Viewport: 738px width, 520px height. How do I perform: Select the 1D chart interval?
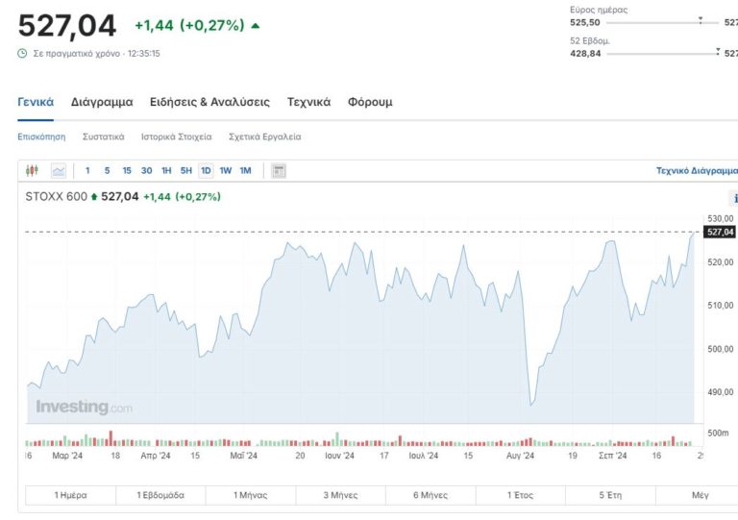(206, 171)
